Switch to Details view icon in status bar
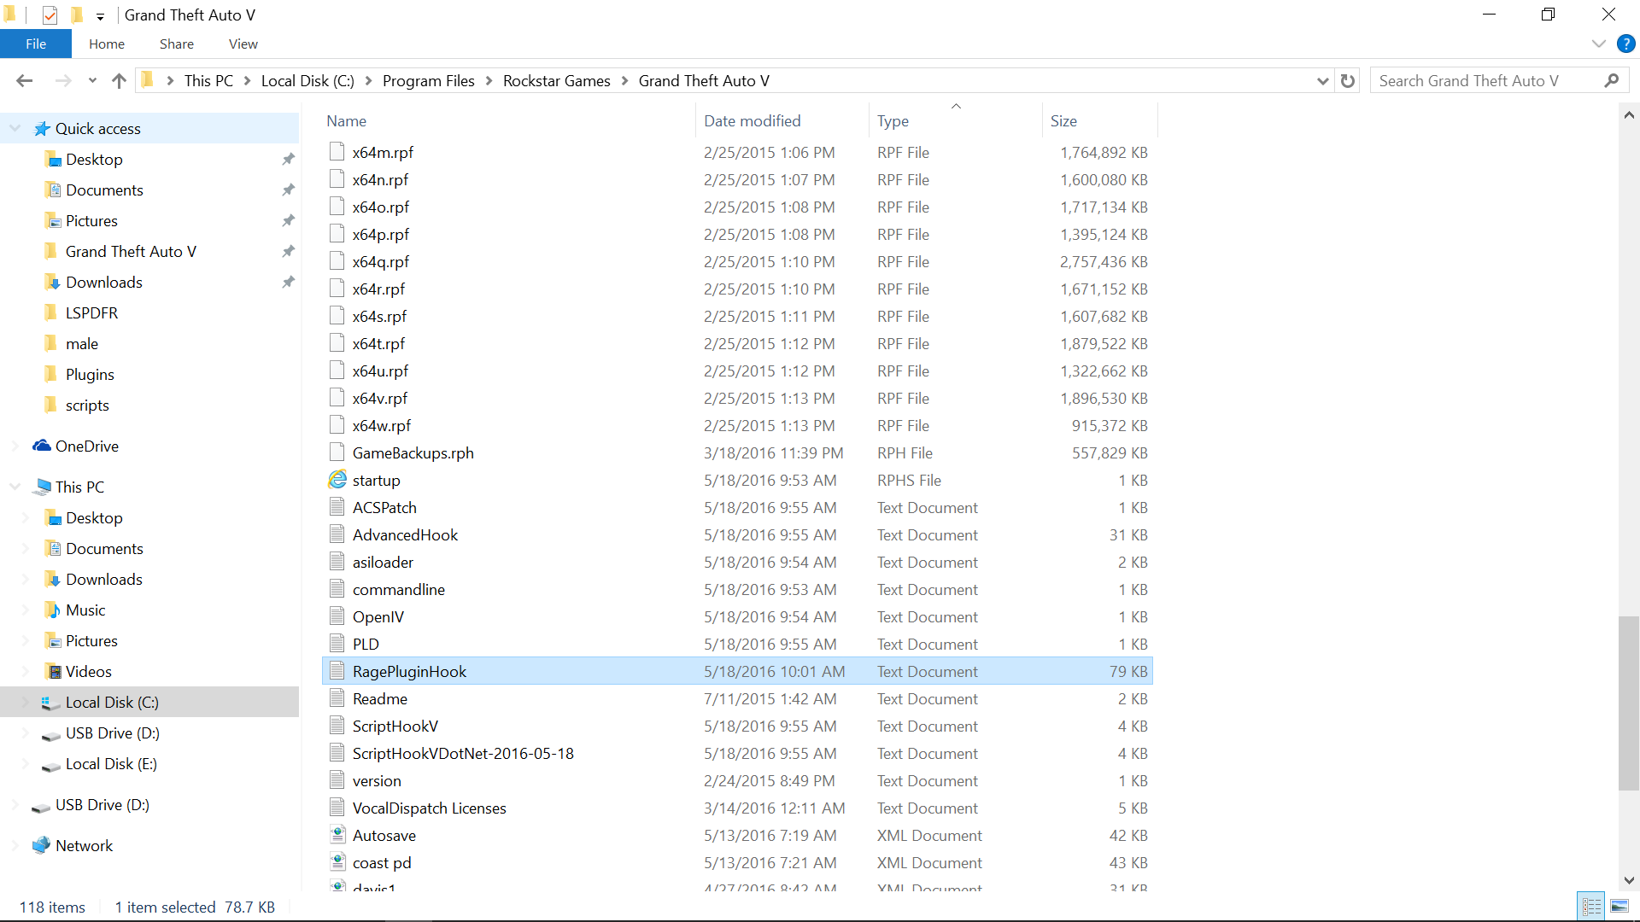The image size is (1640, 922). coord(1591,907)
